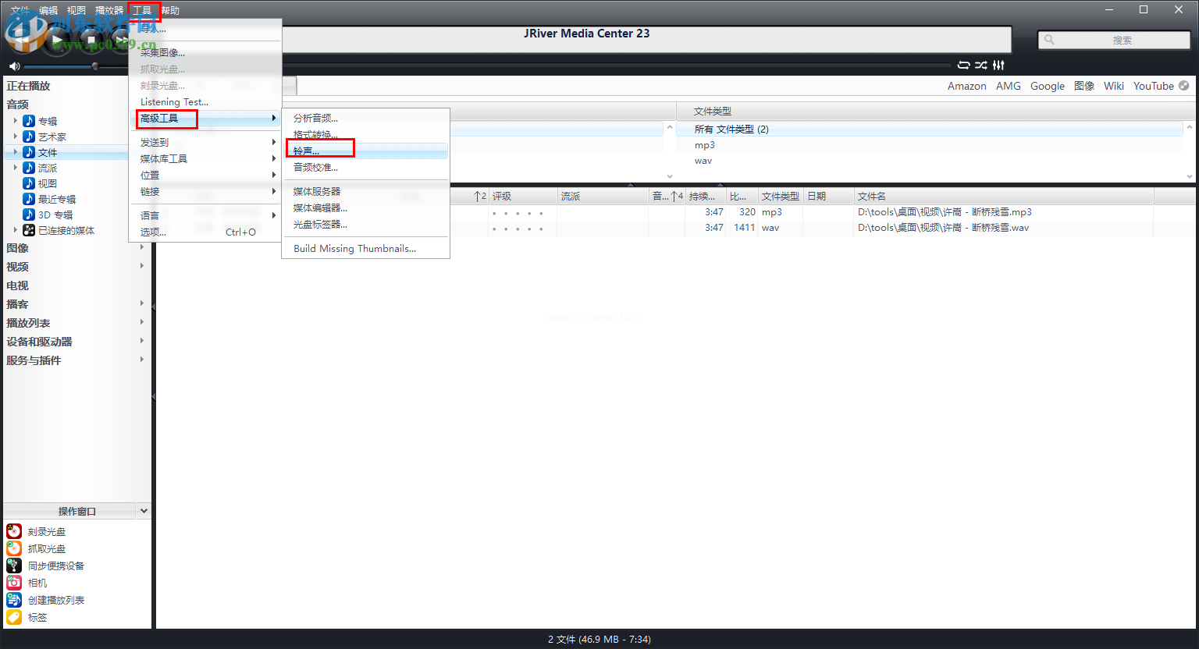This screenshot has width=1199, height=649.
Task: Expand the 发送到 submenu
Action: 205,142
